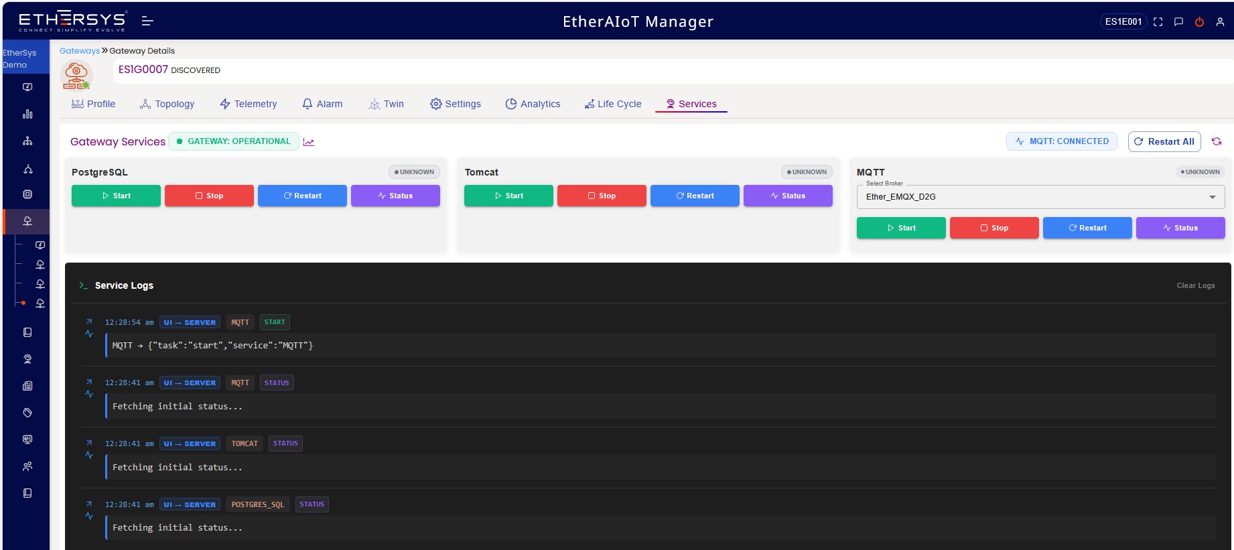Click the orange power logout icon
1234x550 pixels.
tap(1199, 22)
